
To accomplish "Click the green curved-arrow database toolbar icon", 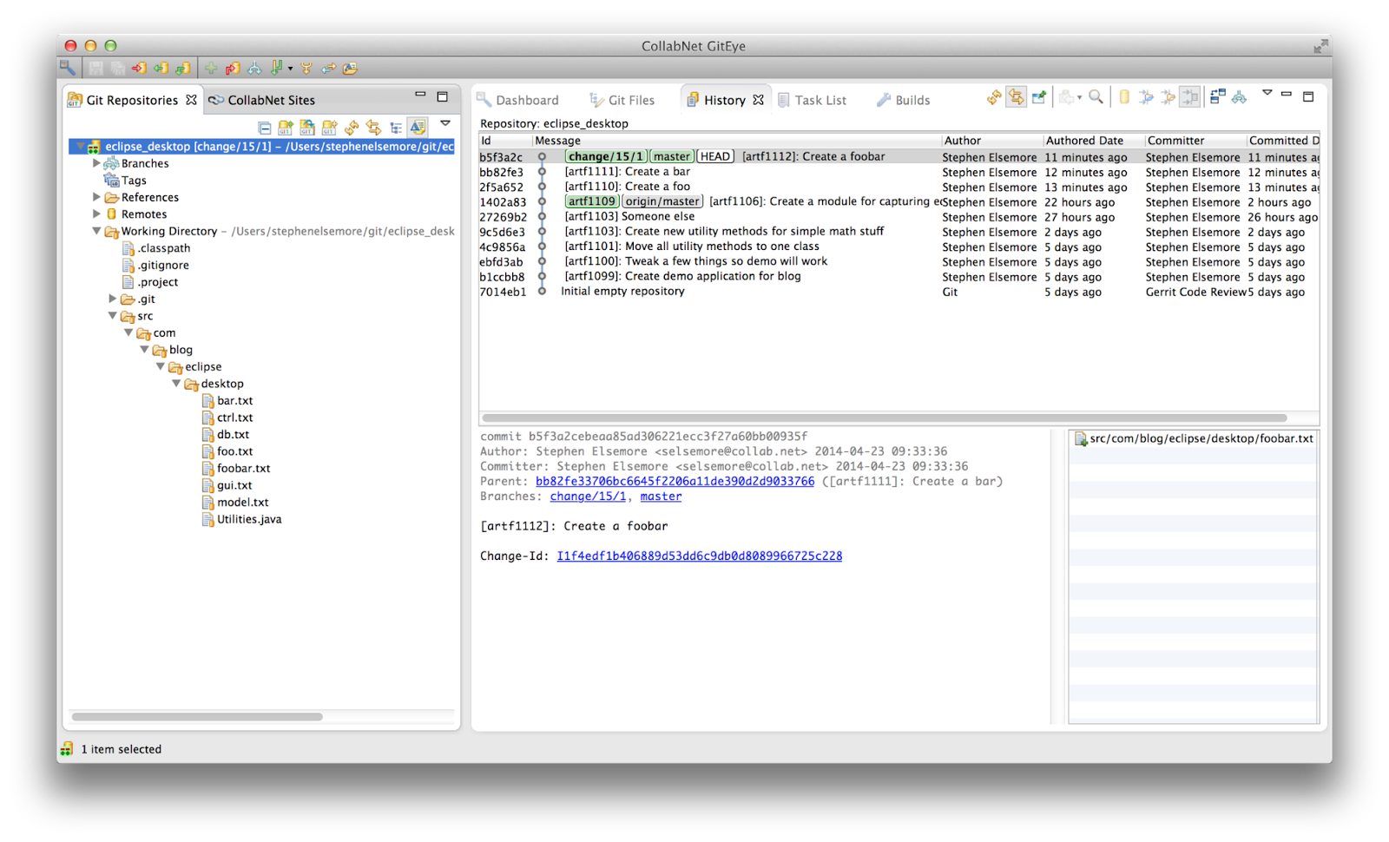I will [x=182, y=68].
